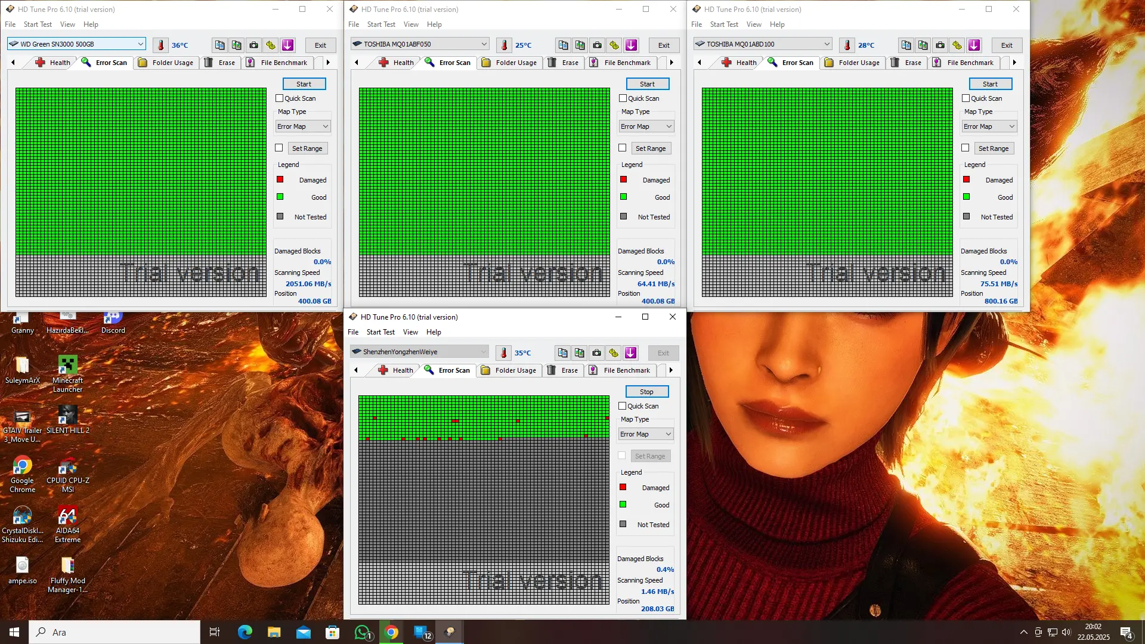Click the first copy icon in TOSHIBA MQ01ABF050 window
1145x644 pixels.
tap(564, 45)
